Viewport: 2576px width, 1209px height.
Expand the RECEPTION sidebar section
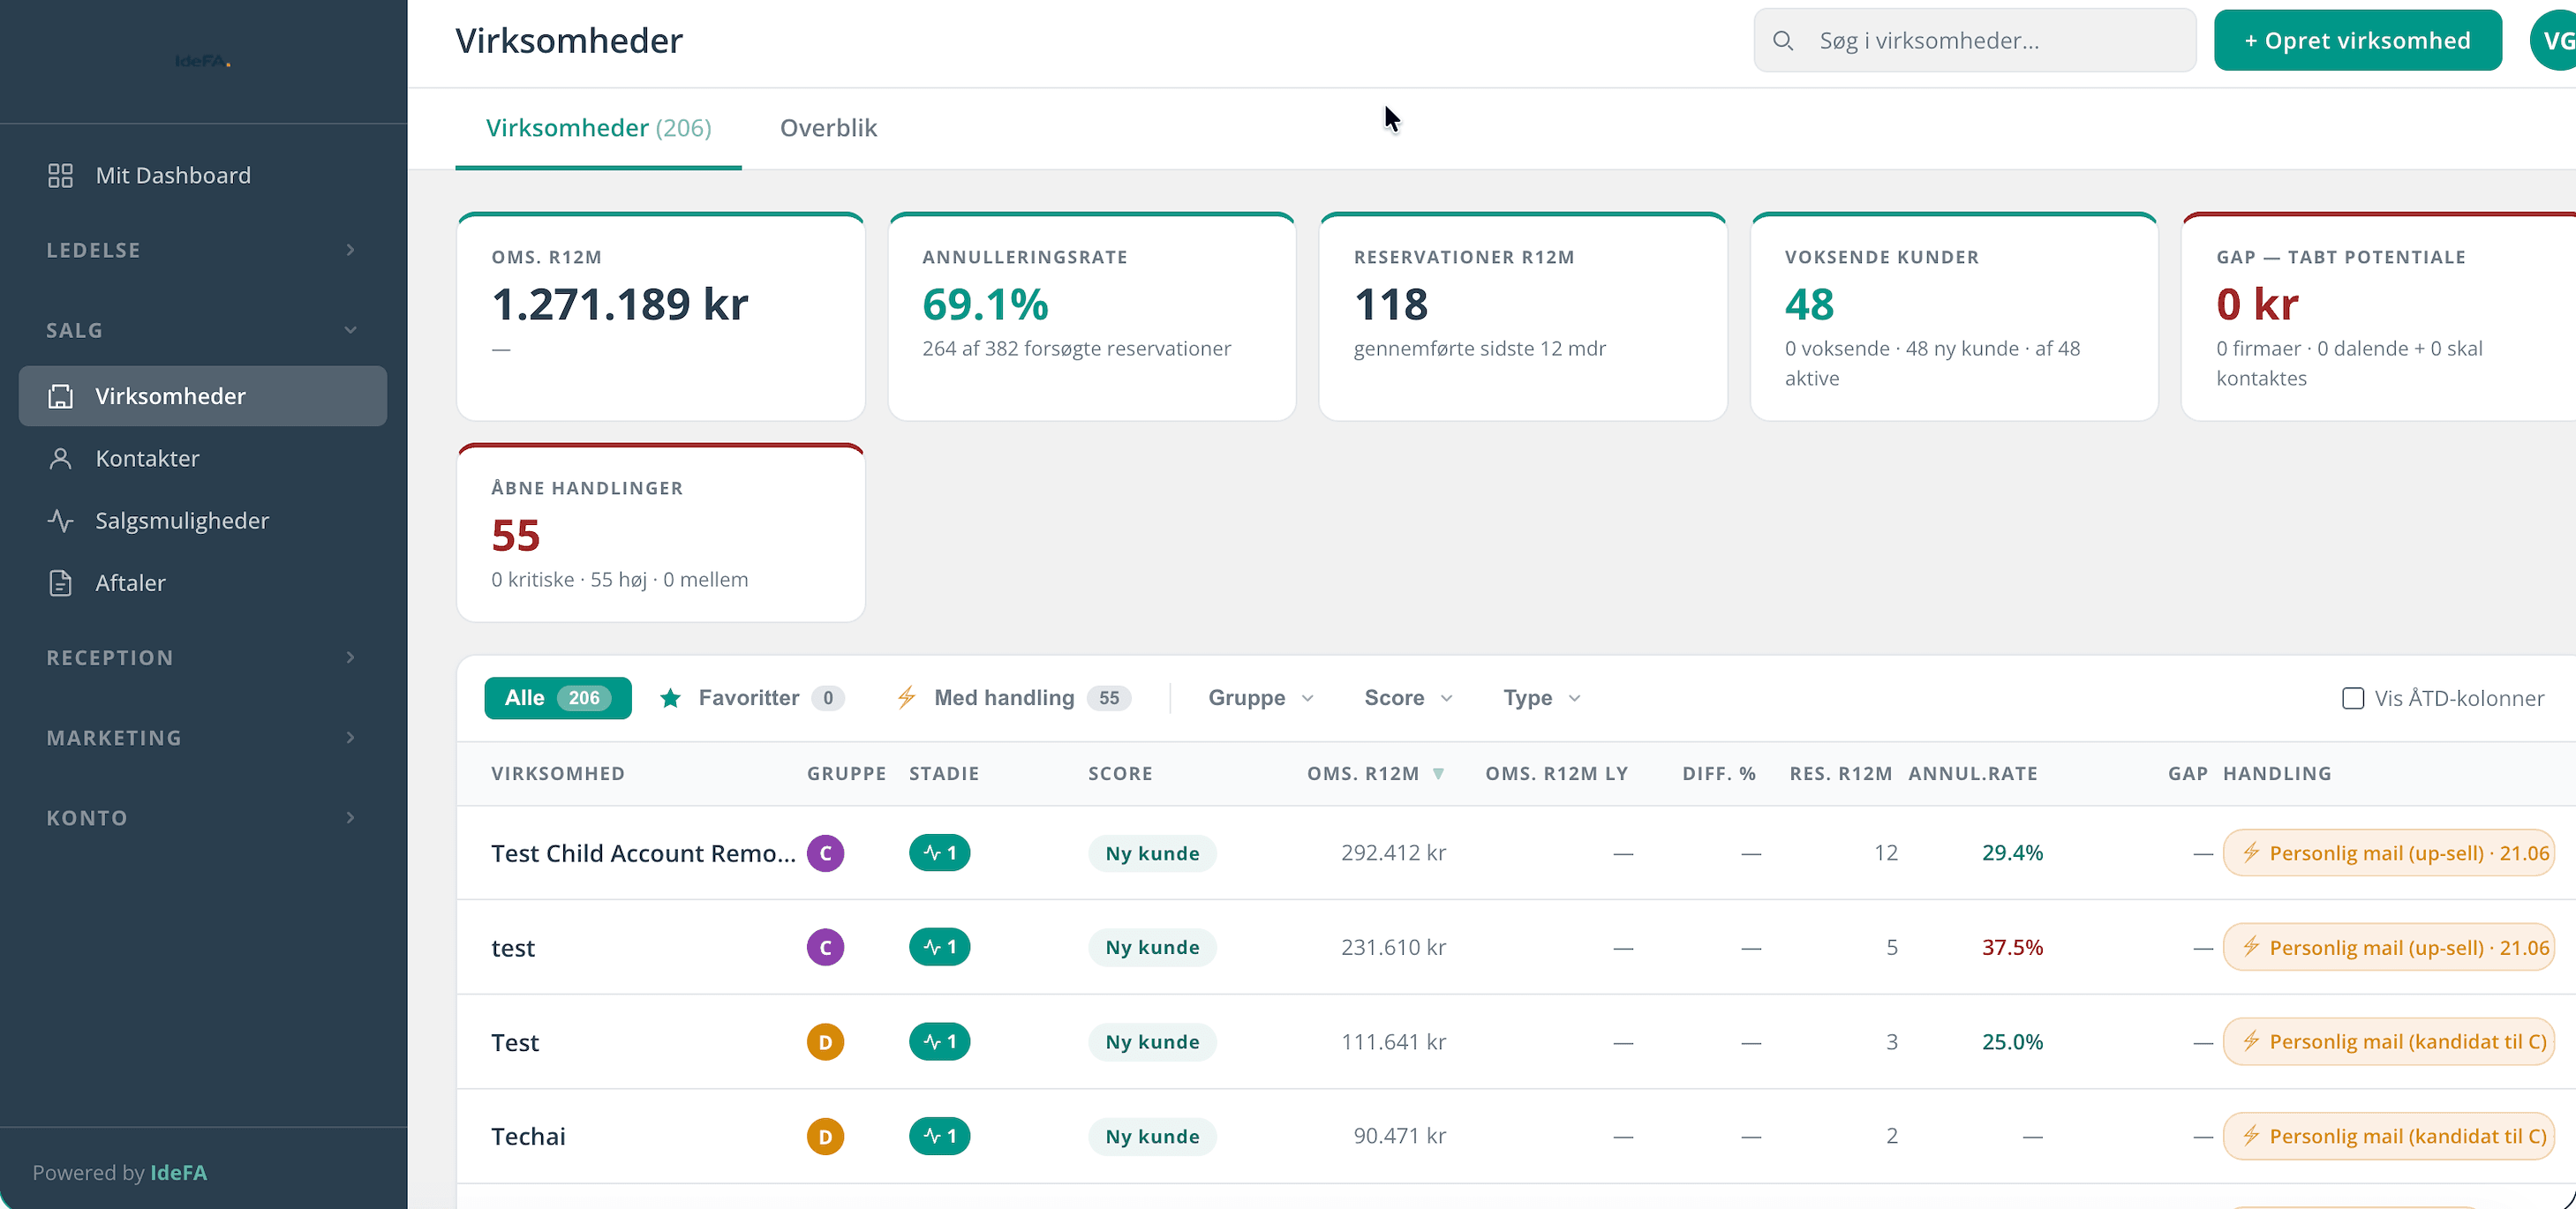203,657
